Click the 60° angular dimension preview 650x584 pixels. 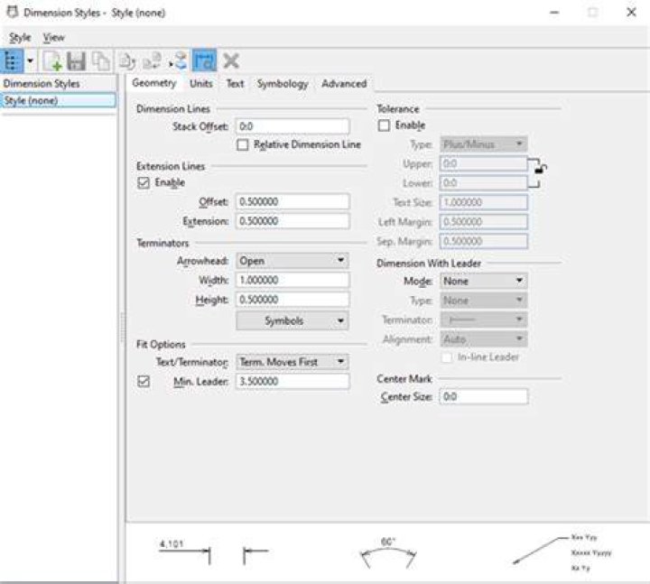[x=388, y=553]
